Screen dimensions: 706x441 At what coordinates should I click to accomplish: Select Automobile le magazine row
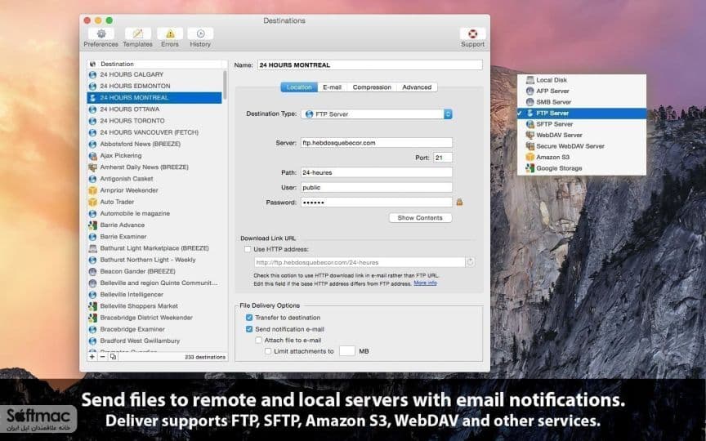(154, 214)
